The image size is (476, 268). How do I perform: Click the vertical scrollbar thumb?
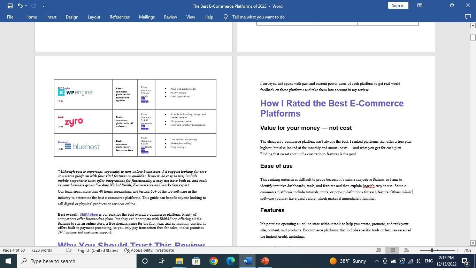pyautogui.click(x=473, y=37)
